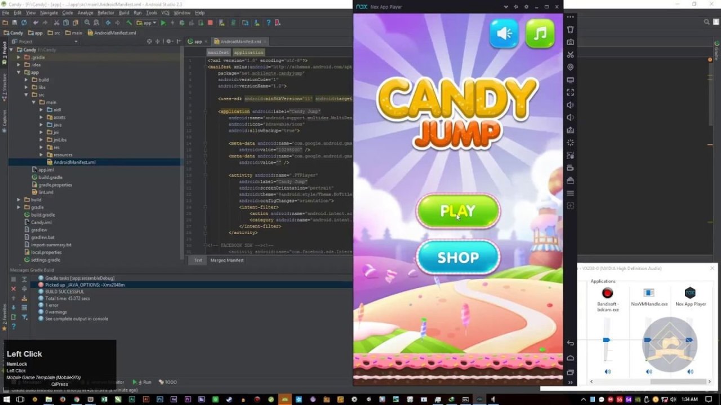The width and height of the screenshot is (721, 405).
Task: Mute sound with the blue speaker button
Action: click(x=504, y=34)
